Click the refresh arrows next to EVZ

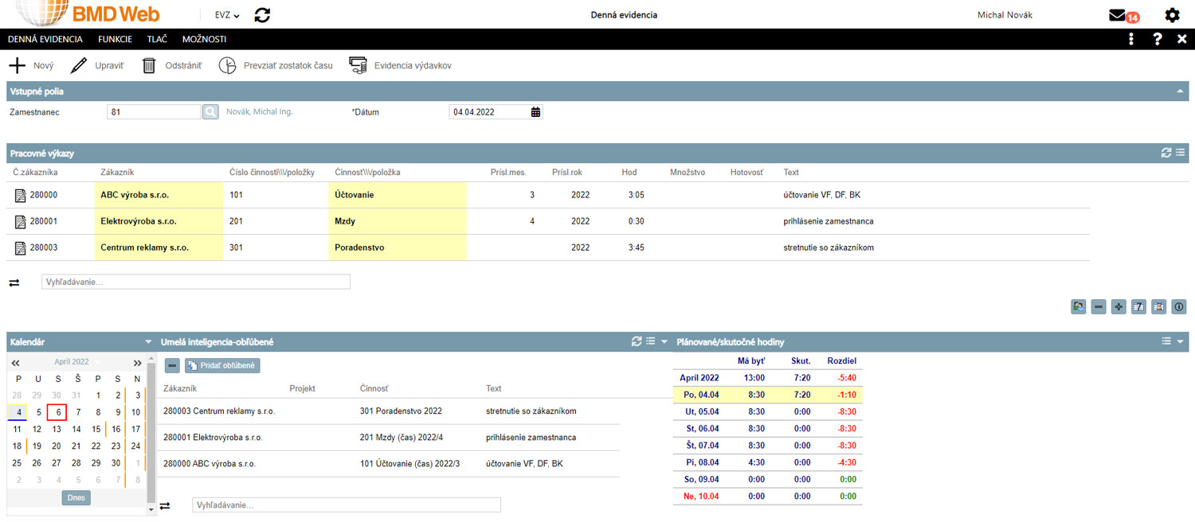(x=262, y=15)
